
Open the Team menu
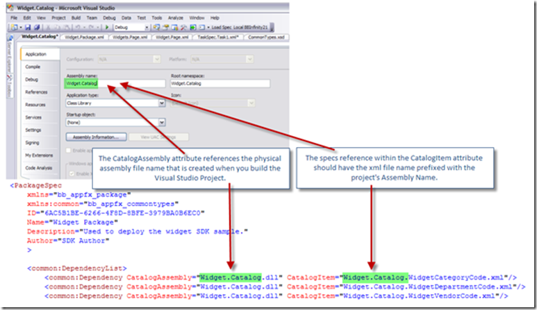click(x=92, y=18)
